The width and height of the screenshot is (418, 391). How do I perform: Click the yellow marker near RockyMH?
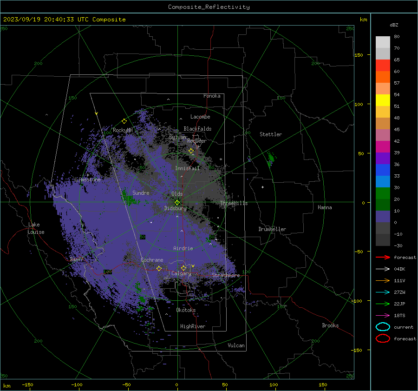pos(124,121)
